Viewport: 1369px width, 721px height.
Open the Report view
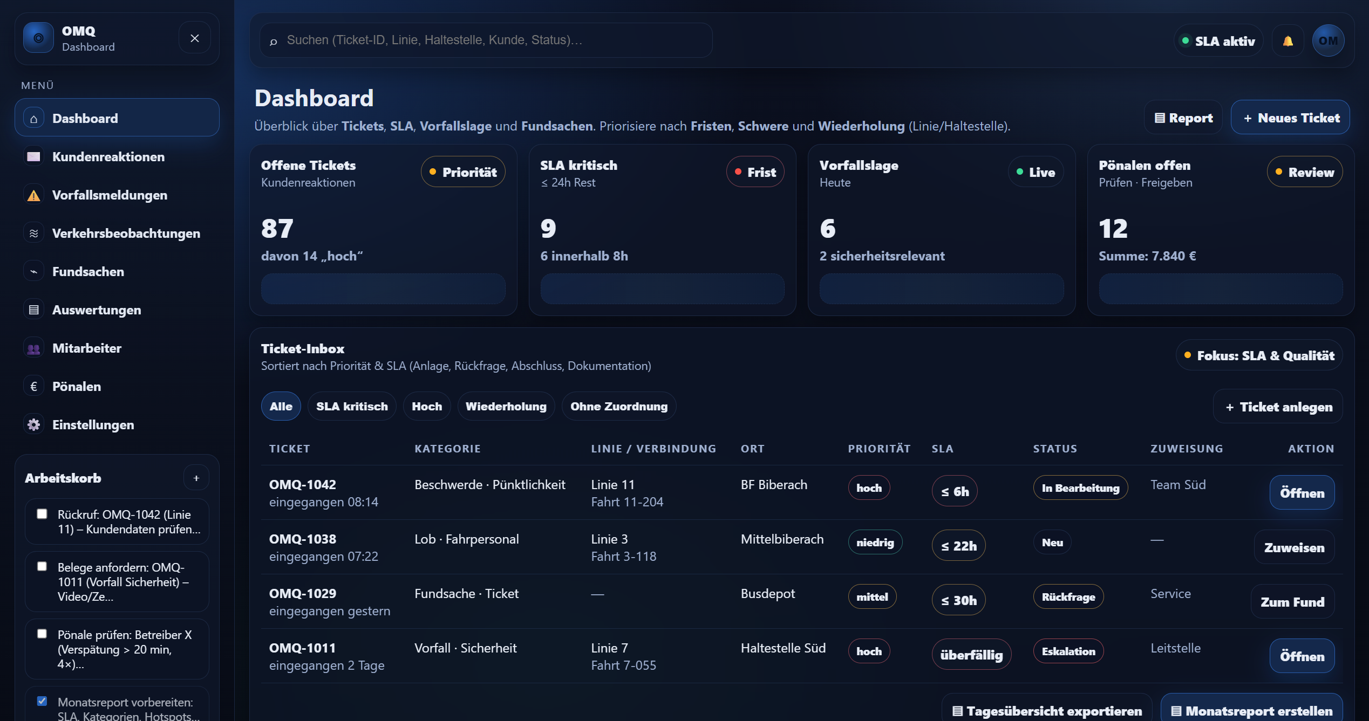(x=1183, y=117)
